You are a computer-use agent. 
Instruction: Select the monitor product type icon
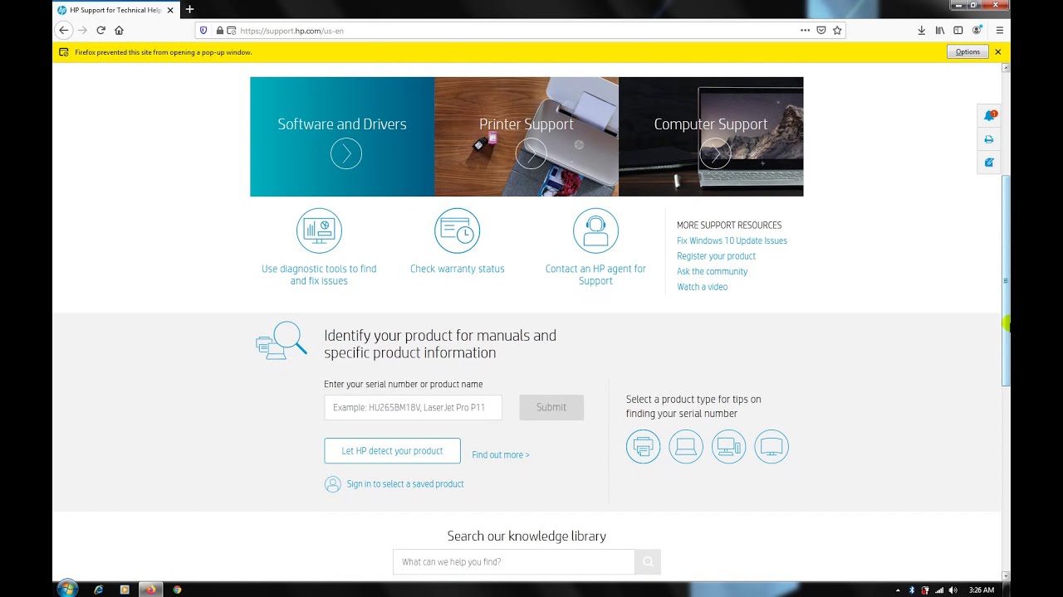pyautogui.click(x=772, y=447)
